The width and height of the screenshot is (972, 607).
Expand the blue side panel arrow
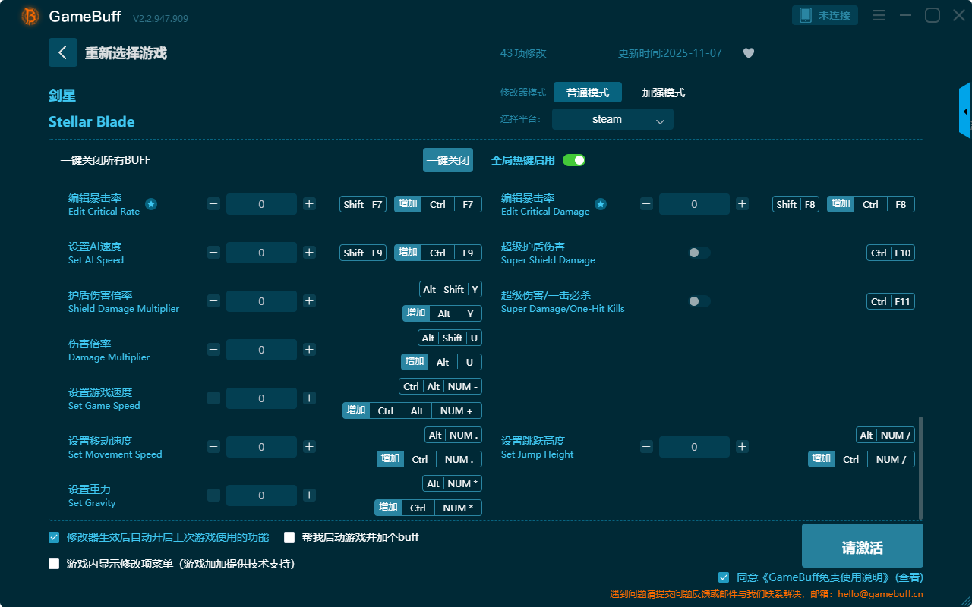point(965,112)
